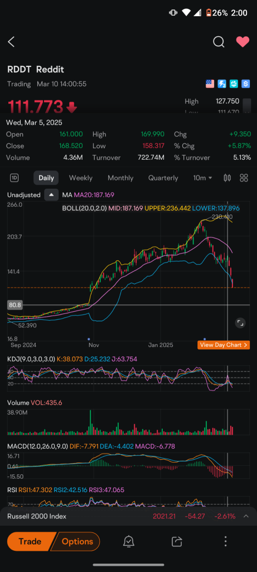Screen dimensions: 257x572
Task: Open the price alert bell icon
Action: (x=128, y=541)
